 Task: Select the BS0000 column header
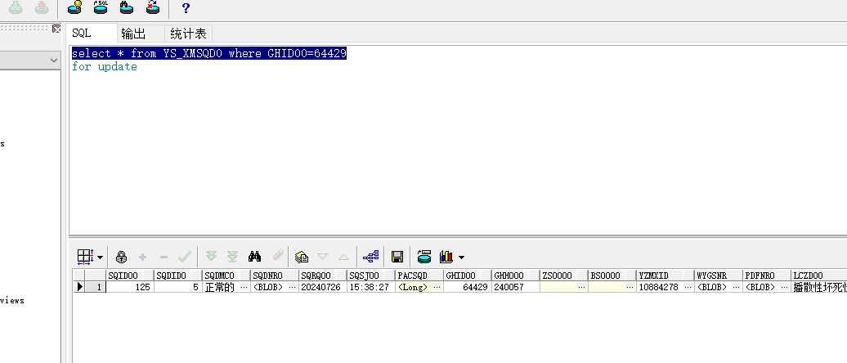point(612,276)
